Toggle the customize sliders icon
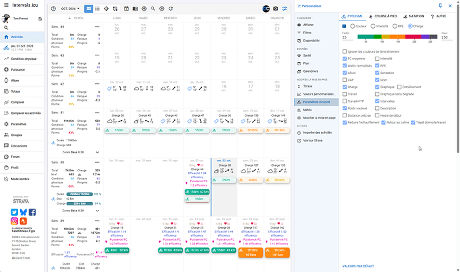 285,9
